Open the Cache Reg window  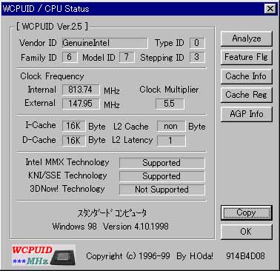(x=247, y=95)
